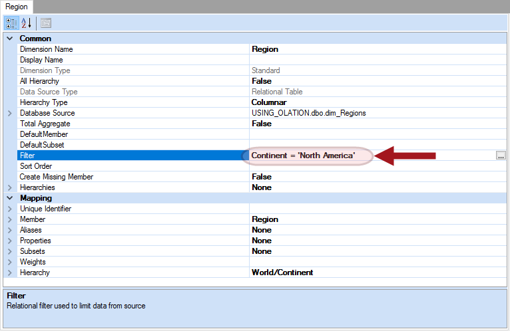Expand the Weights mapping row
Screen dimensions: 510x331
click(9, 262)
